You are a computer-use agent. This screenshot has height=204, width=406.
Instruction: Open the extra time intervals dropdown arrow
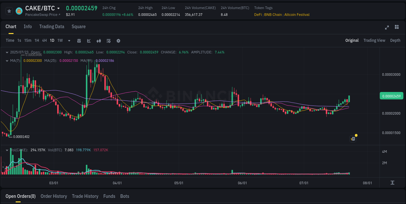point(69,40)
